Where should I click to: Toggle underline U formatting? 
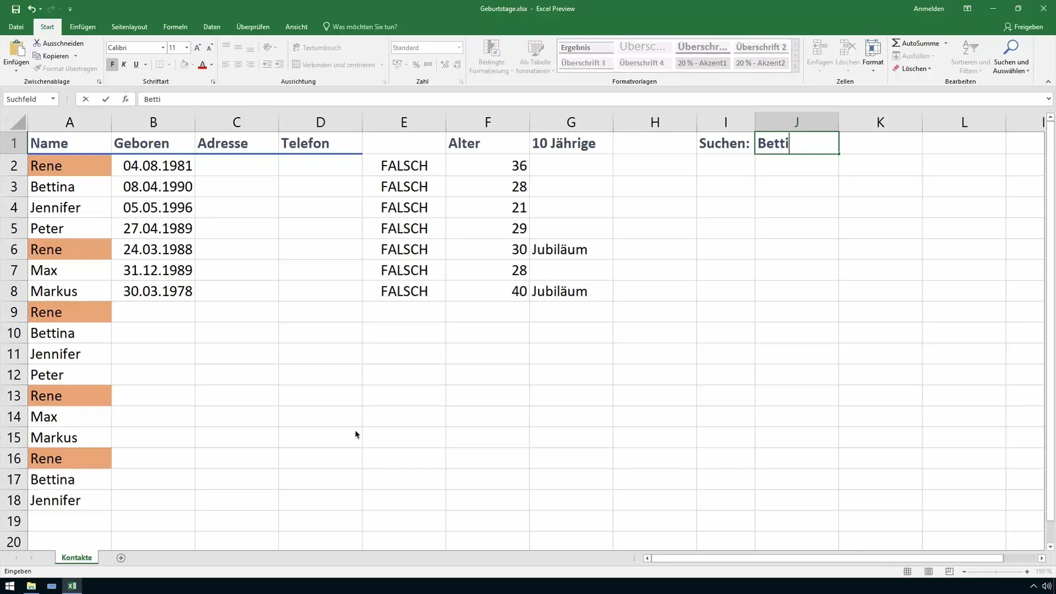click(x=136, y=64)
